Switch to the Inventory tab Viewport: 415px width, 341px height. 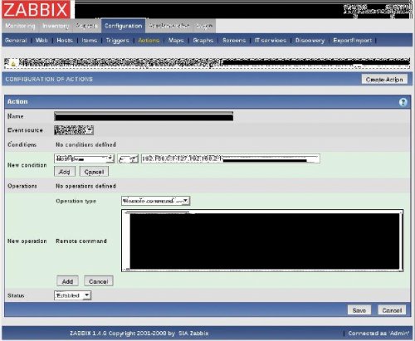tap(56, 26)
